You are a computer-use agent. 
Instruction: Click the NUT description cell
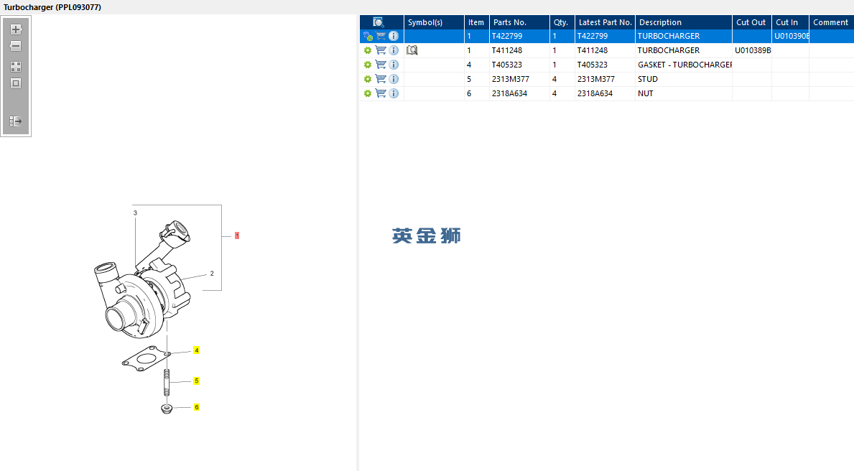[684, 93]
